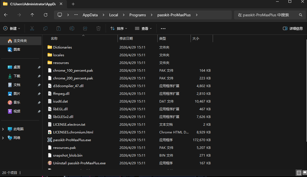This screenshot has height=177, width=307.
Task: Unpin 下载 using its pin icon
Action: tap(39, 76)
